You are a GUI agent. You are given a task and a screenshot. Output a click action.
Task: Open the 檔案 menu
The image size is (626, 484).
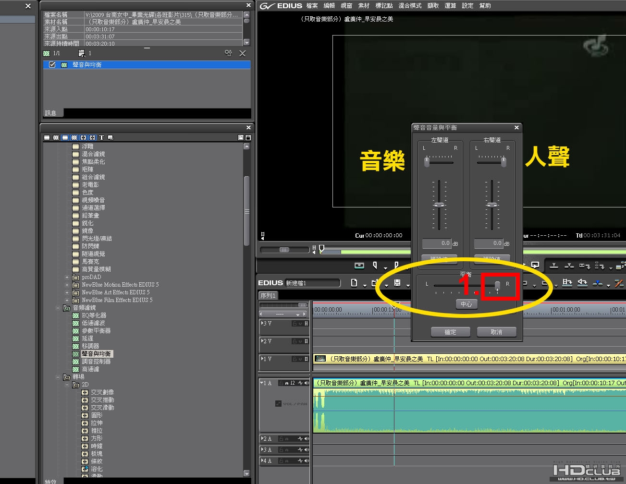(x=312, y=6)
